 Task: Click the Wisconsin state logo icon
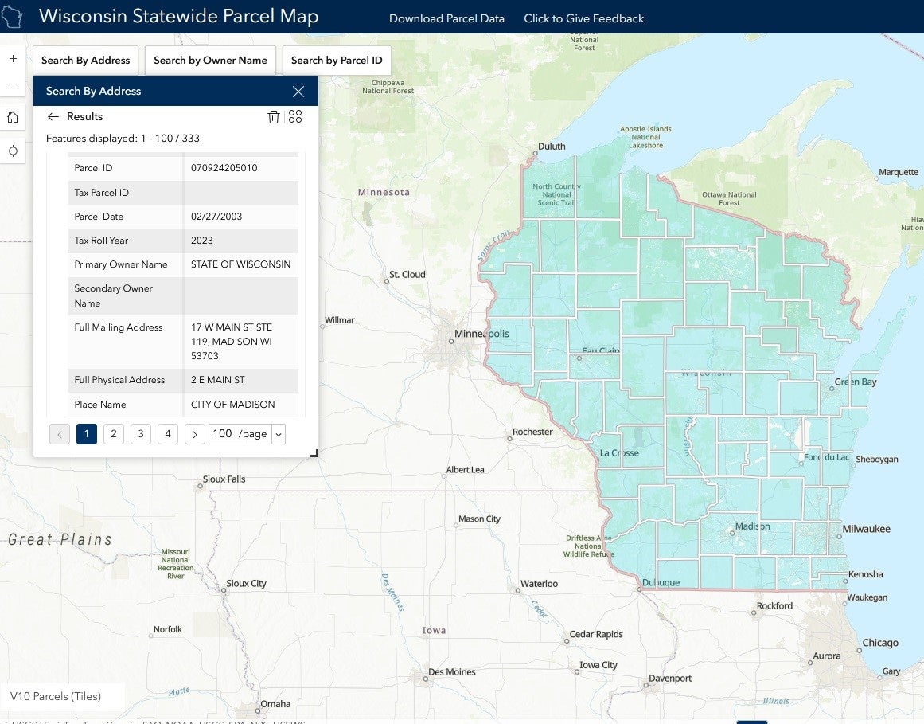[11, 16]
